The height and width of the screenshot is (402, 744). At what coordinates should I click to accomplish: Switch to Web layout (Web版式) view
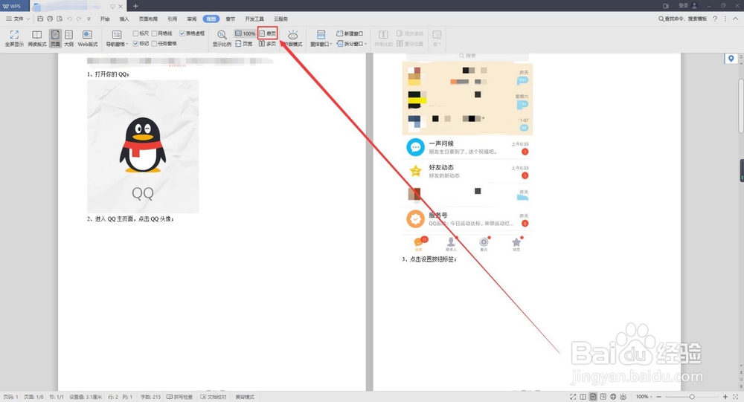[x=88, y=38]
